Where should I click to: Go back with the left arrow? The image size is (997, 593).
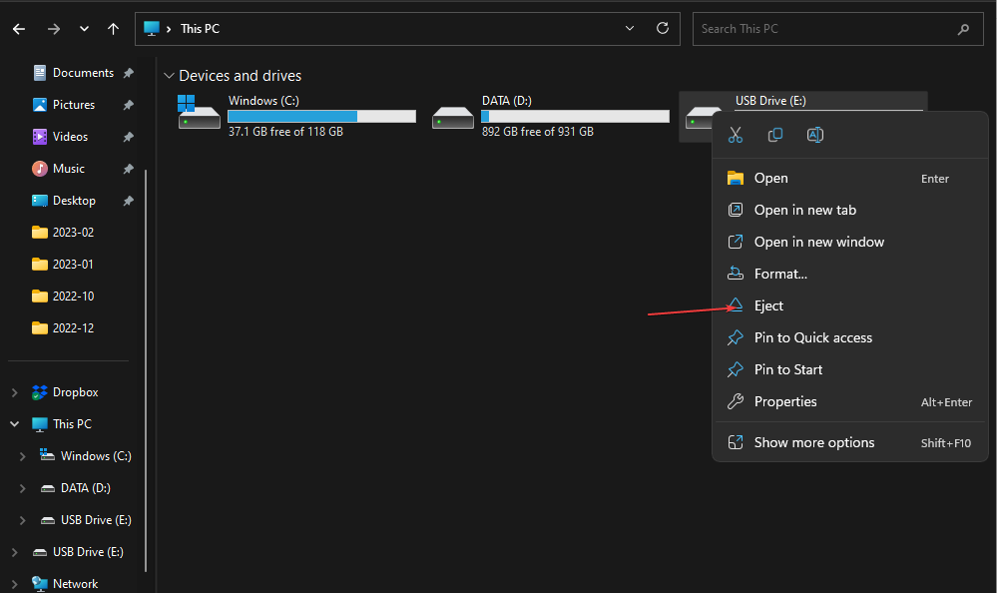pos(19,29)
